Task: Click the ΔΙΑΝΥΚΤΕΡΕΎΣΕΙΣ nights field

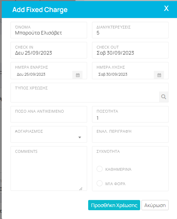Action: [x=130, y=30]
